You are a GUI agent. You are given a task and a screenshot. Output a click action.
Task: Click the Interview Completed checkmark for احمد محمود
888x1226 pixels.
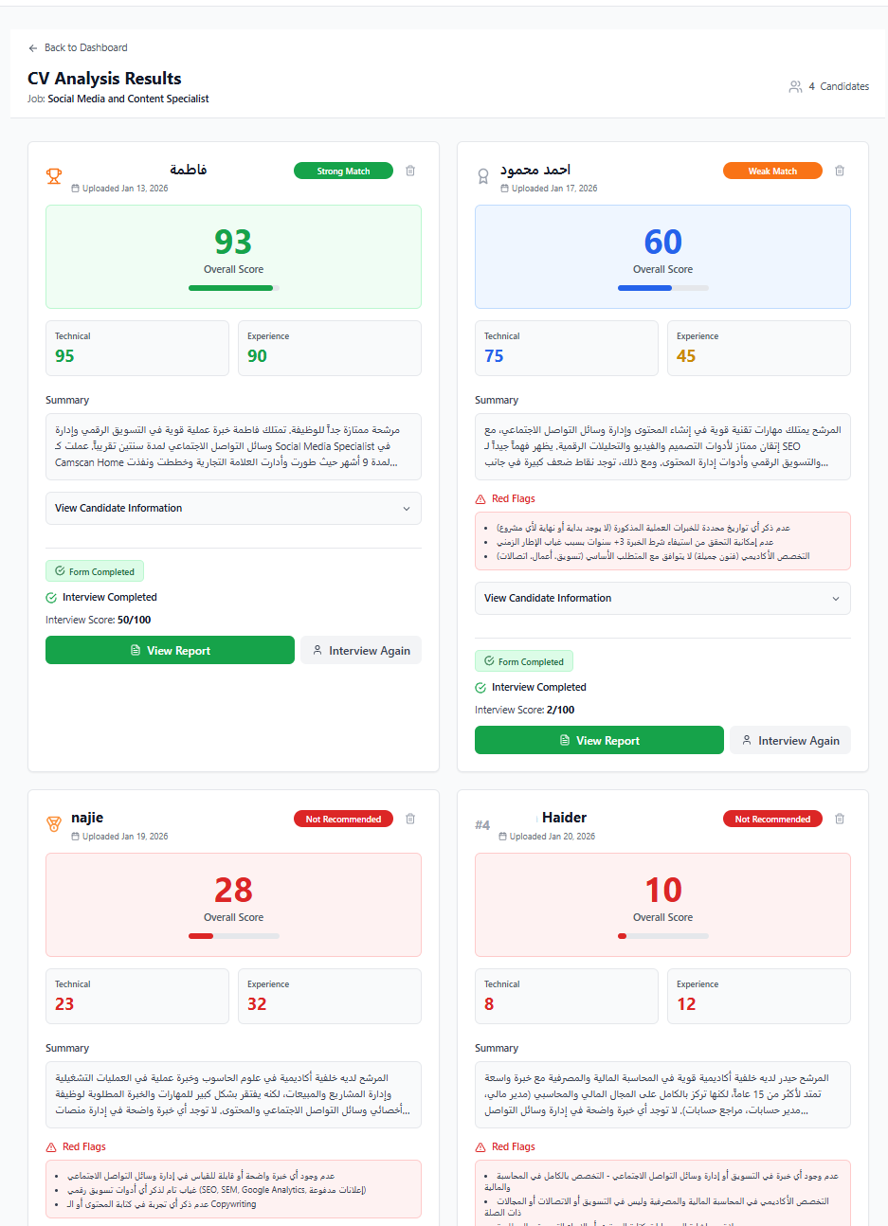(481, 686)
